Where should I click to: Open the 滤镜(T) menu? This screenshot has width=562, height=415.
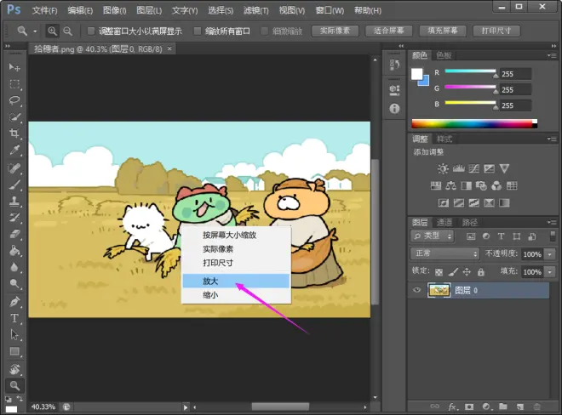[x=256, y=10]
